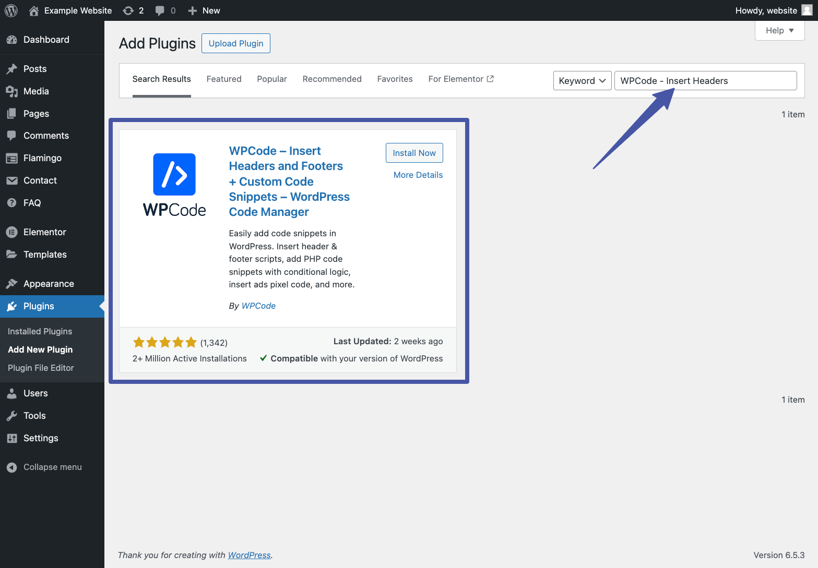This screenshot has height=568, width=818.
Task: Open the updates icon showing 2
Action: click(128, 10)
